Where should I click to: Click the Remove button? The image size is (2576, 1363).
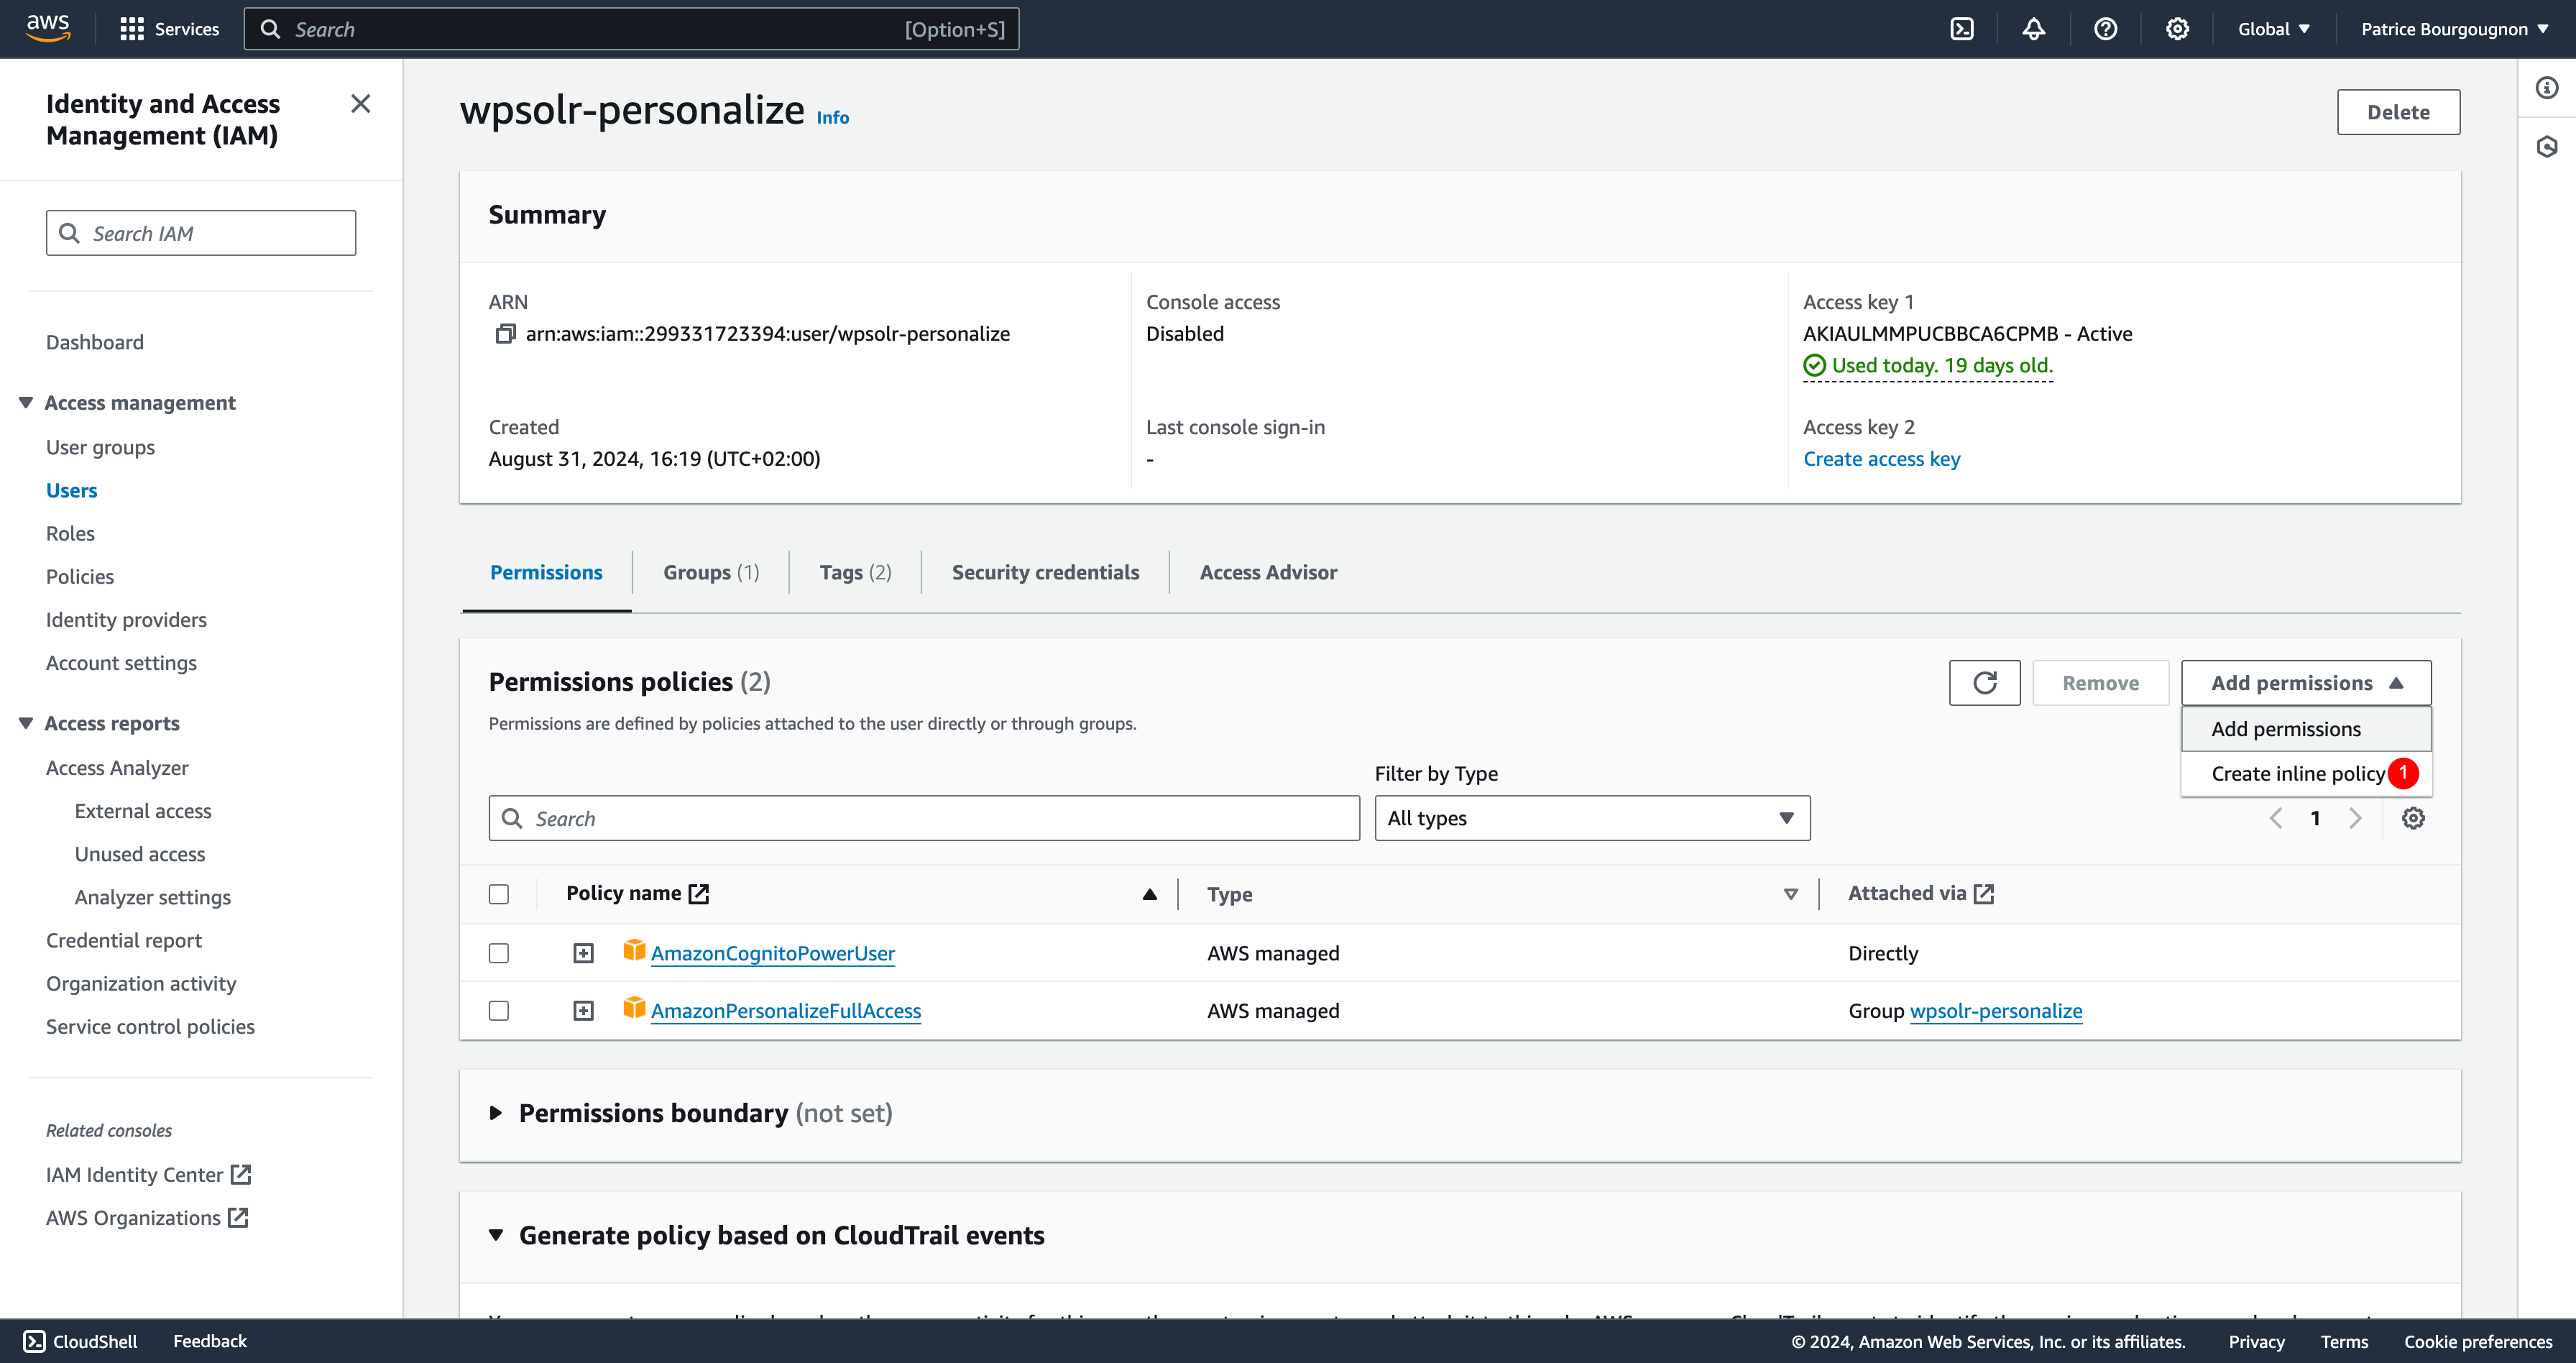(x=2100, y=683)
